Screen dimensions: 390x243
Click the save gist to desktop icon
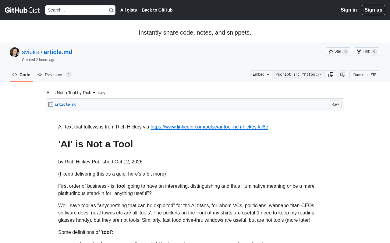[x=343, y=75]
